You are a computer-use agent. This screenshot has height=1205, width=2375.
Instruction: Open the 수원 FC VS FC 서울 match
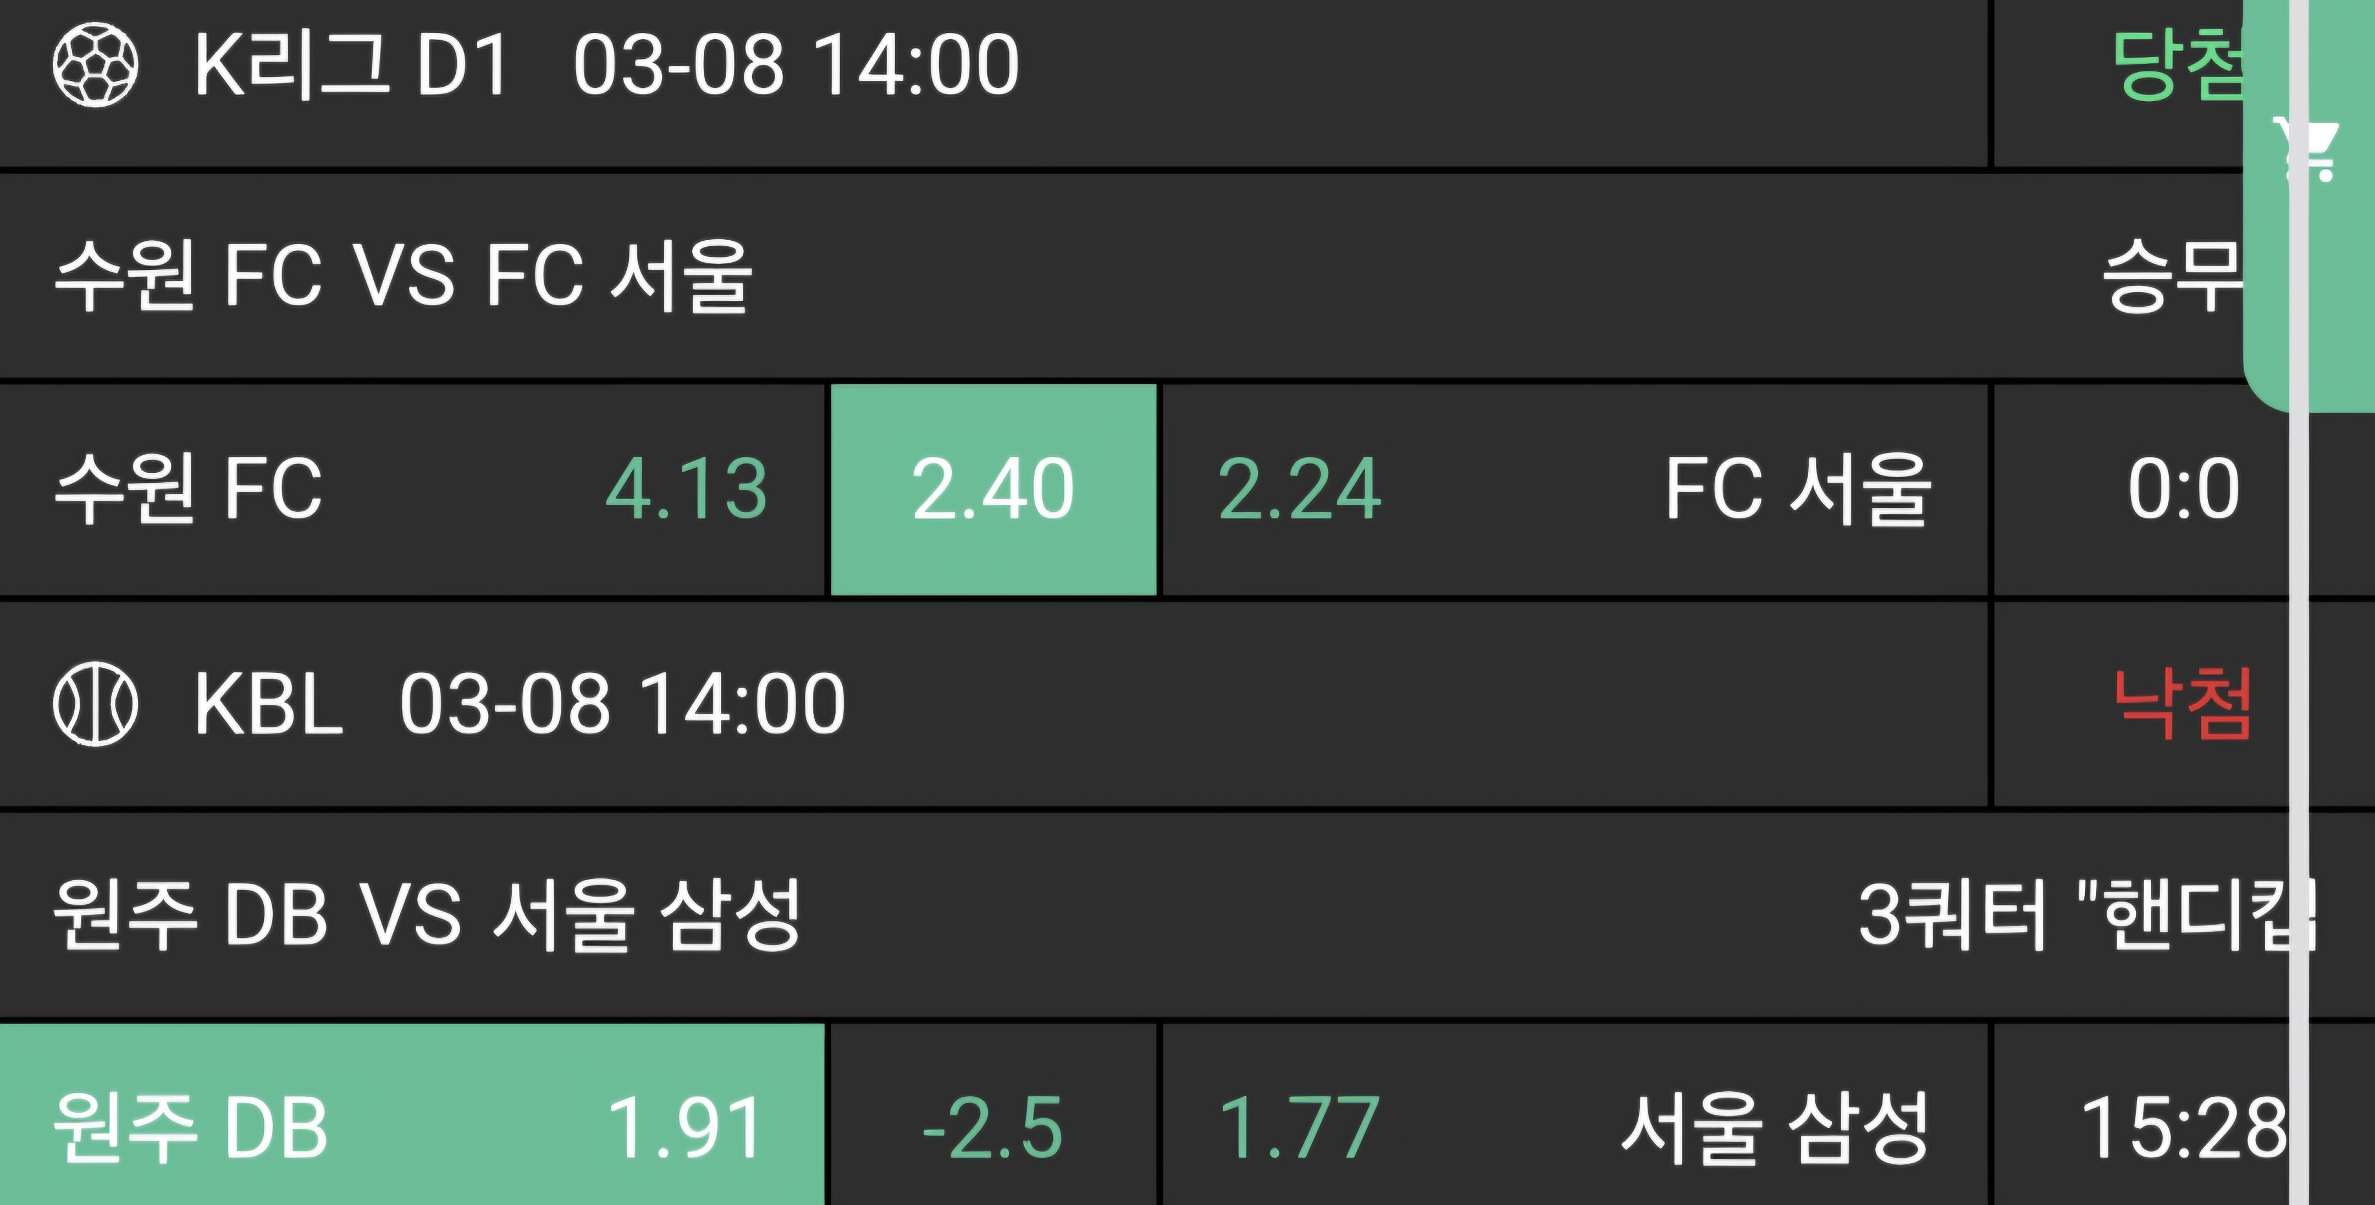[x=403, y=275]
